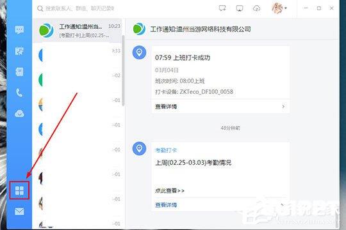Image resolution: width=346 pixels, height=230 pixels.
Task: Click the blue 考勤打卡 title link
Action: coord(166,150)
